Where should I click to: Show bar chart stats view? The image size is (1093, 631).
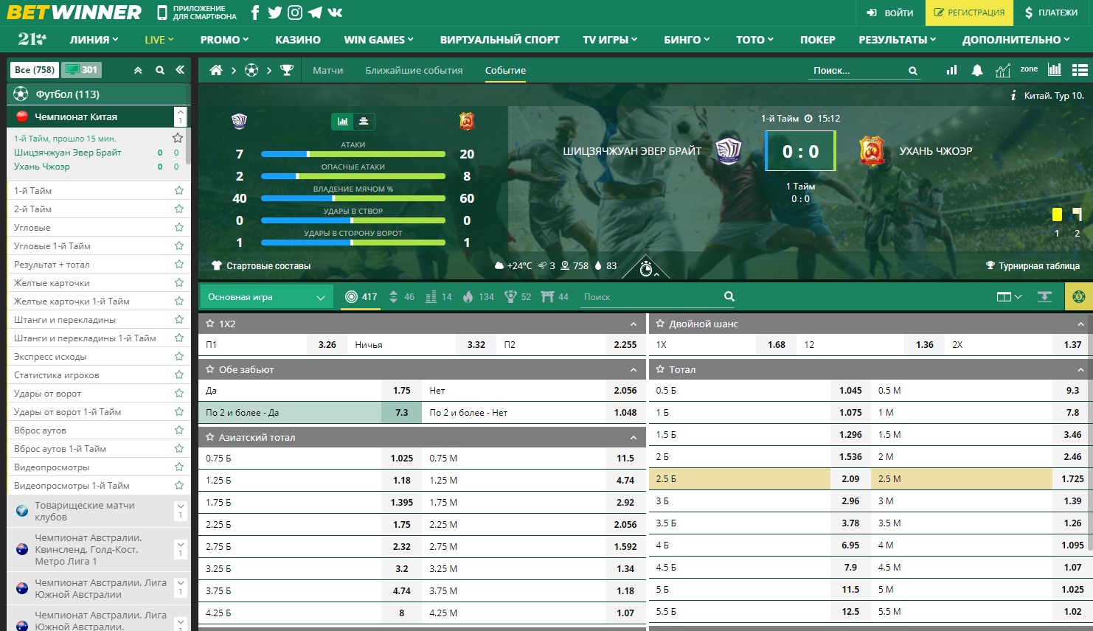pyautogui.click(x=343, y=122)
